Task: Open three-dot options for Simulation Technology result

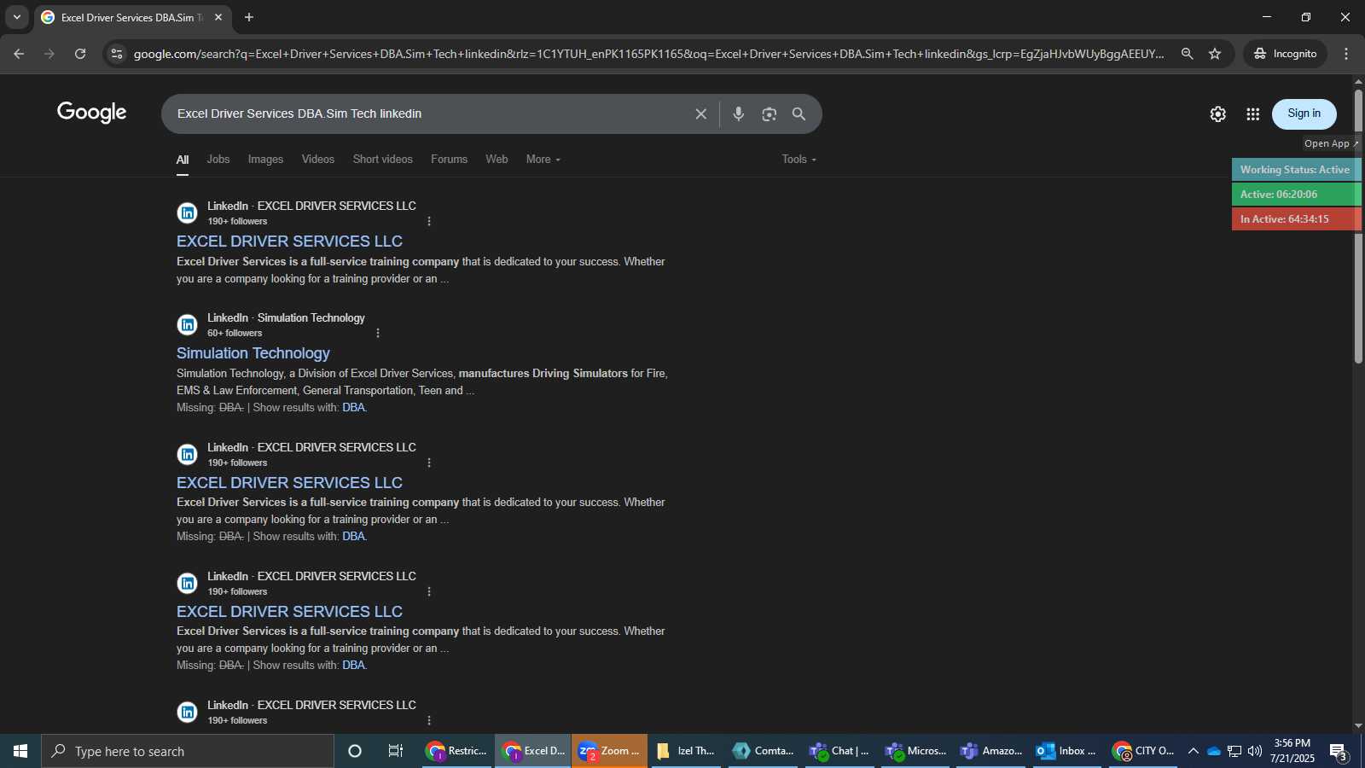Action: (x=378, y=333)
